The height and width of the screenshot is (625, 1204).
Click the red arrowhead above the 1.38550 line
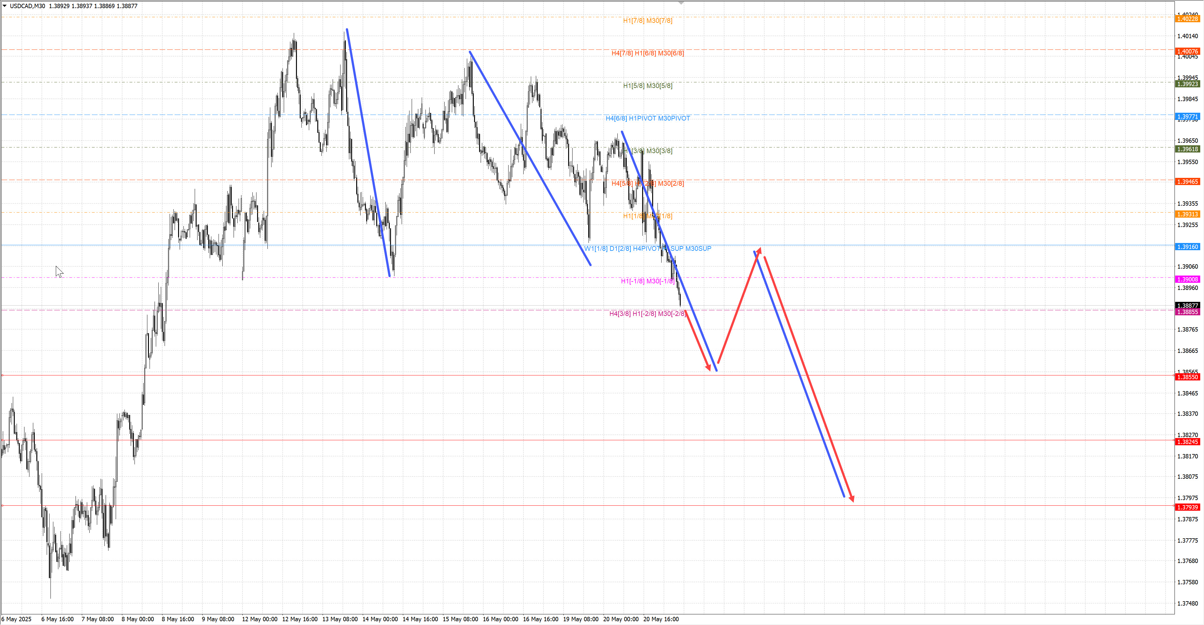708,368
